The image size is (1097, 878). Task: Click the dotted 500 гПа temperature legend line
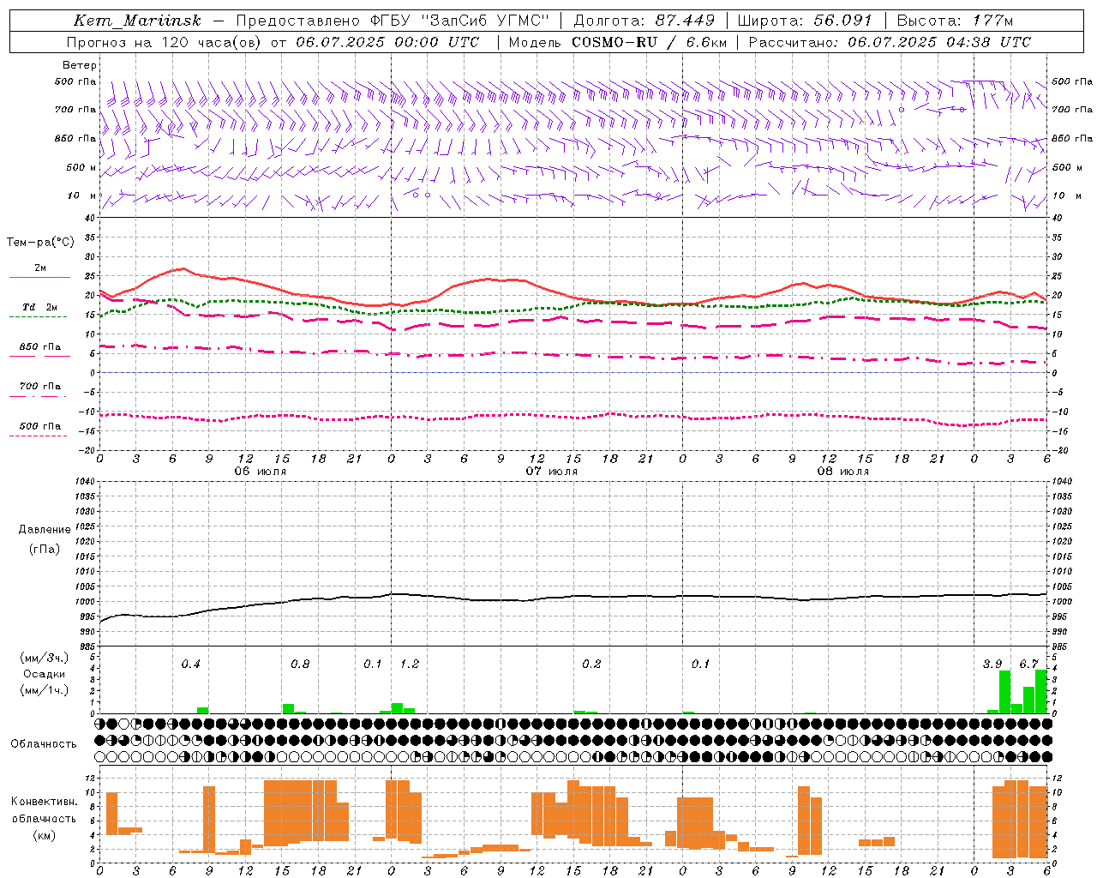[x=38, y=436]
